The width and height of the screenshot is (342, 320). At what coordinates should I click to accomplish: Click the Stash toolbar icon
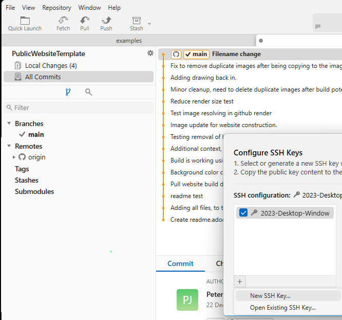(136, 21)
